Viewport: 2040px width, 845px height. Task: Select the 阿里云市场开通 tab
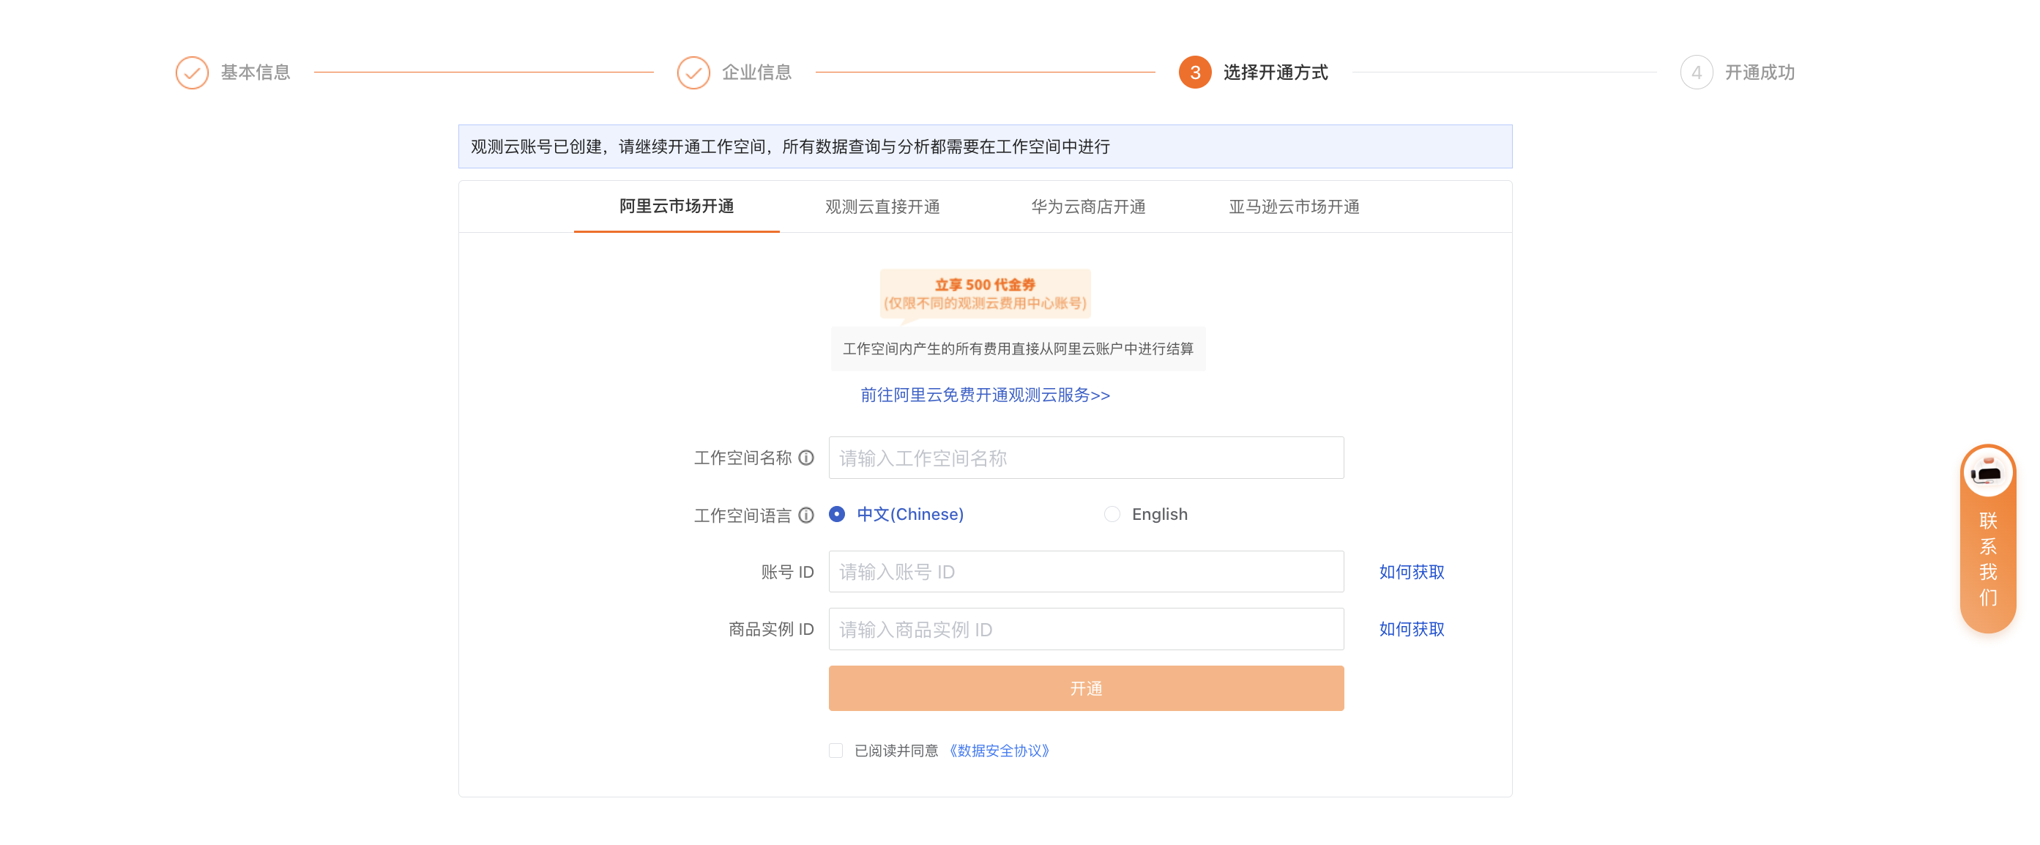pos(677,206)
